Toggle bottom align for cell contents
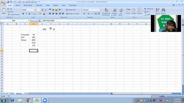The height and width of the screenshot is (103, 184). pyautogui.click(x=56, y=10)
